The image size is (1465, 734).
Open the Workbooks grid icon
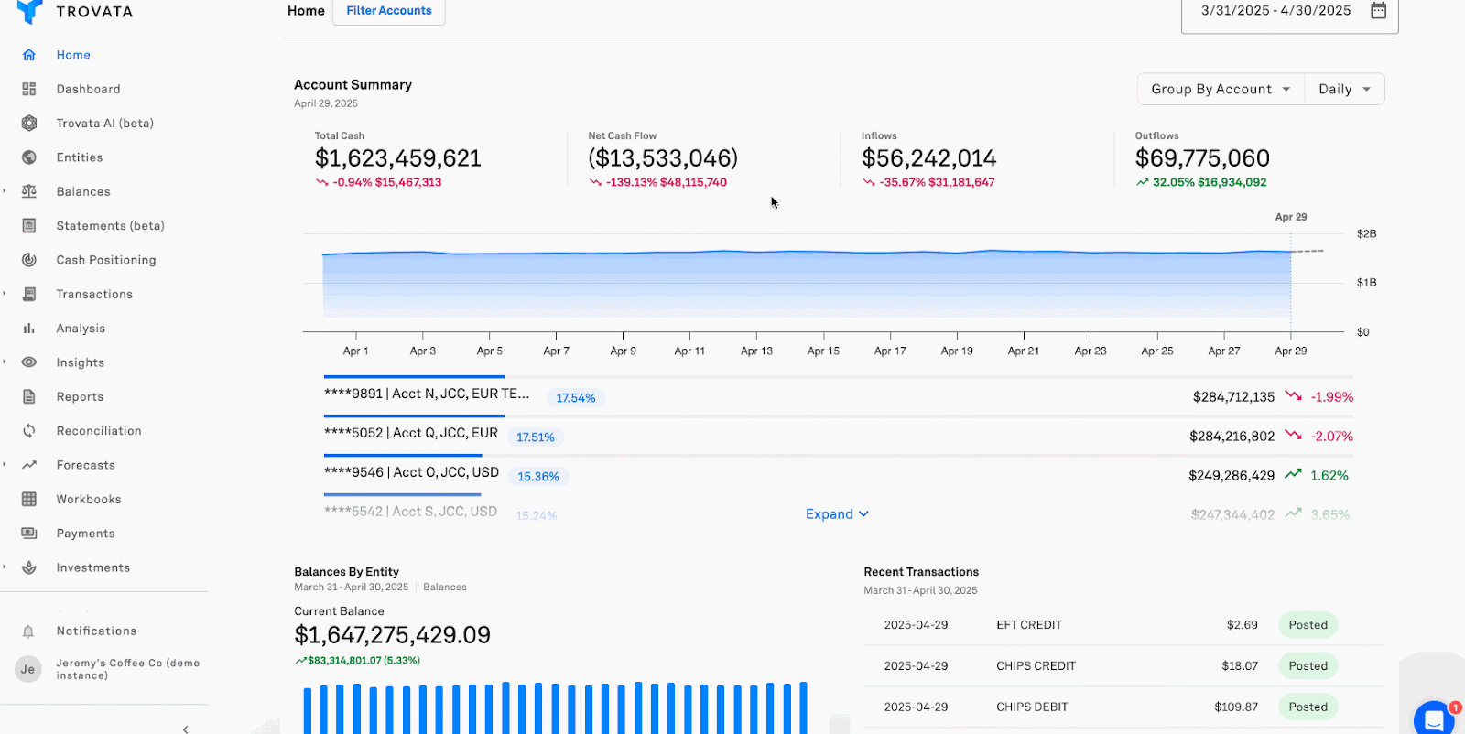pyautogui.click(x=29, y=500)
